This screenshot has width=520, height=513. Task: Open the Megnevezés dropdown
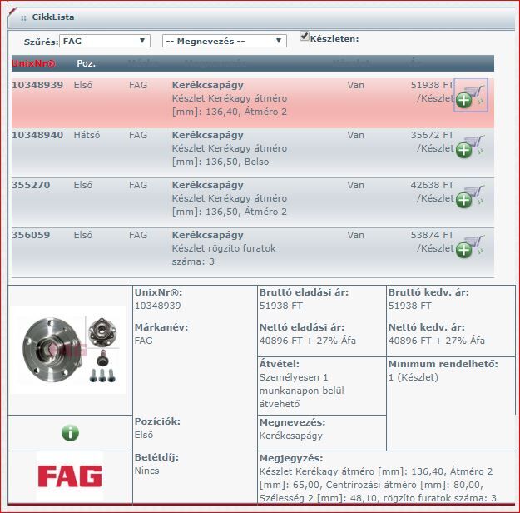point(224,41)
